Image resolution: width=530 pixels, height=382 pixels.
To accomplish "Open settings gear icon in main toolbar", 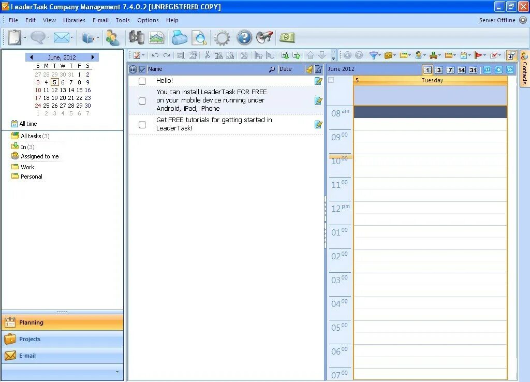I will (x=222, y=37).
